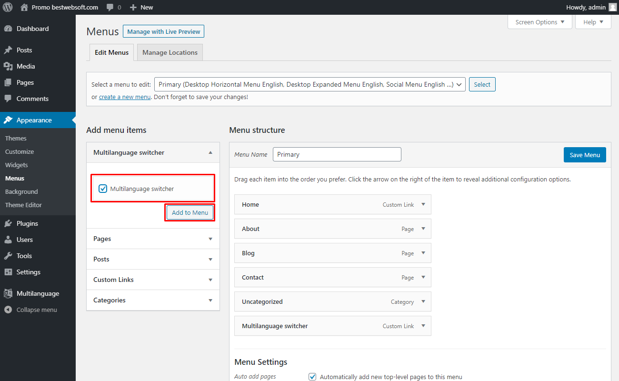Click the Pages icon in sidebar

pyautogui.click(x=8, y=82)
